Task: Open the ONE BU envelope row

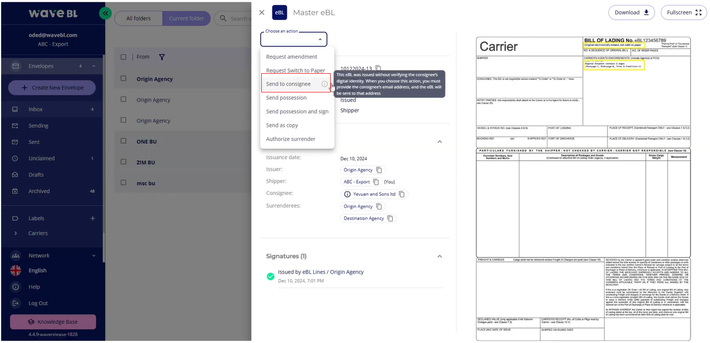Action: (x=184, y=141)
